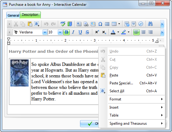The height and width of the screenshot is (132, 172).
Task: Open the Thesaurus books icon
Action: pyautogui.click(x=70, y=24)
